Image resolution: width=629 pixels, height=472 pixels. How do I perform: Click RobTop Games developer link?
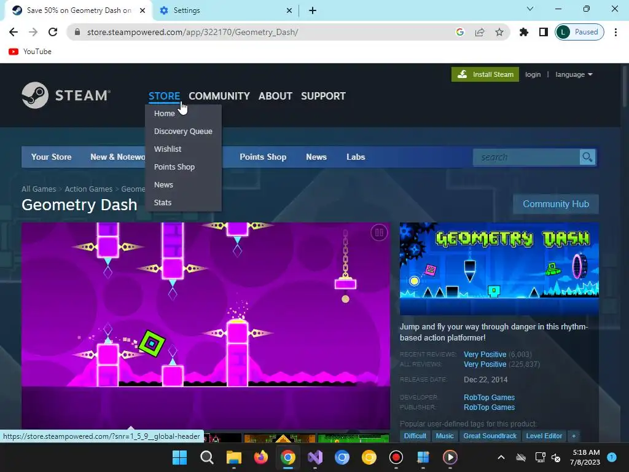[x=489, y=398]
